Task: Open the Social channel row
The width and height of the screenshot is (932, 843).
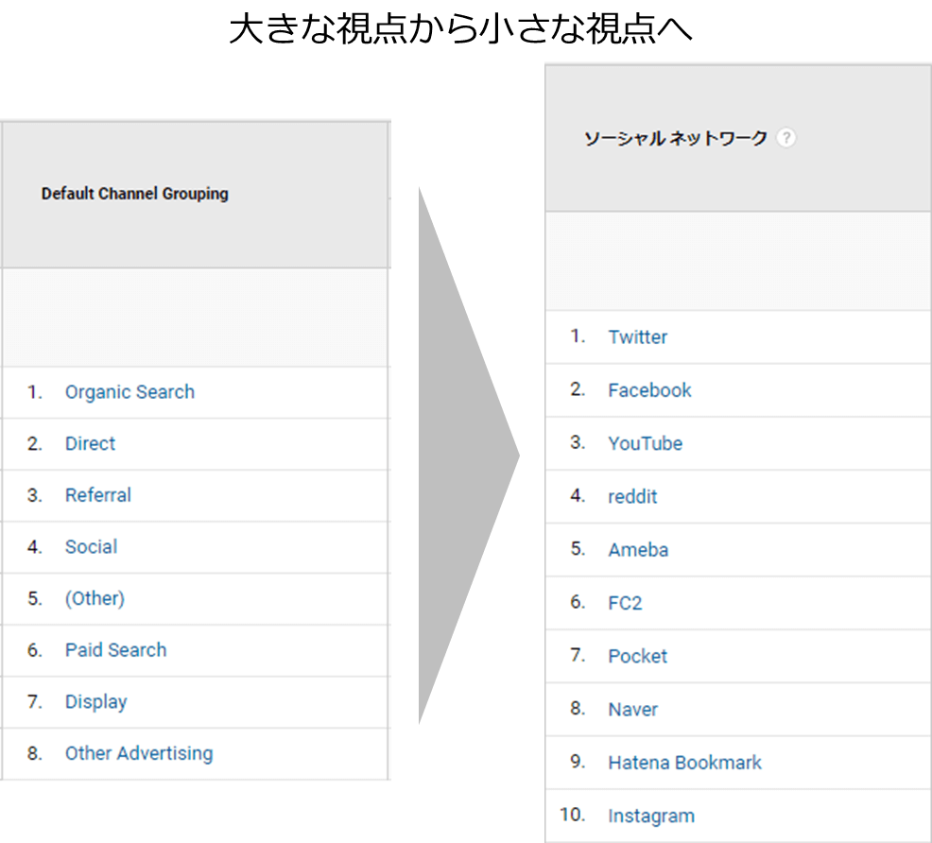Action: (195, 547)
